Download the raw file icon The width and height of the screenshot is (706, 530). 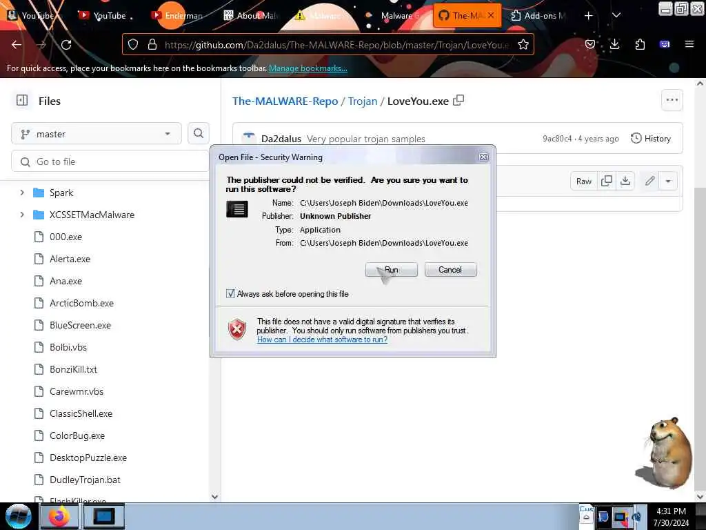tap(625, 181)
